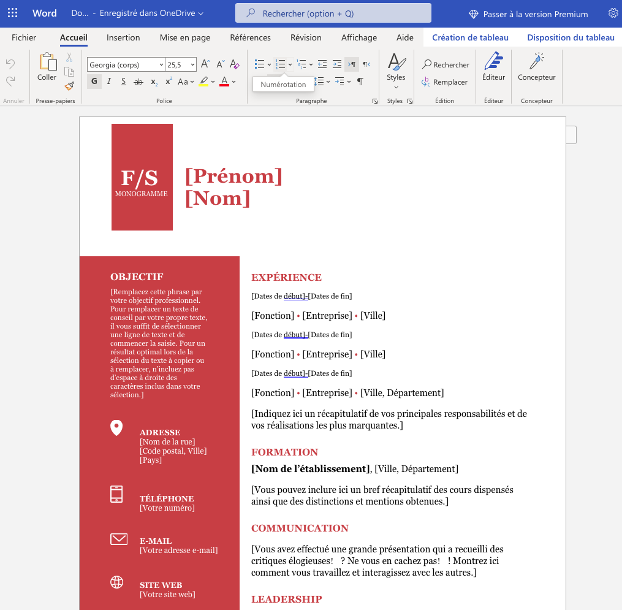Apply the yellow highlight color
The image size is (622, 610).
point(203,82)
